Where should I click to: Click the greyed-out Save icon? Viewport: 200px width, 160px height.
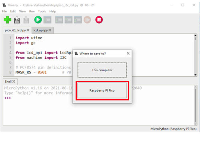pyautogui.click(x=26, y=20)
